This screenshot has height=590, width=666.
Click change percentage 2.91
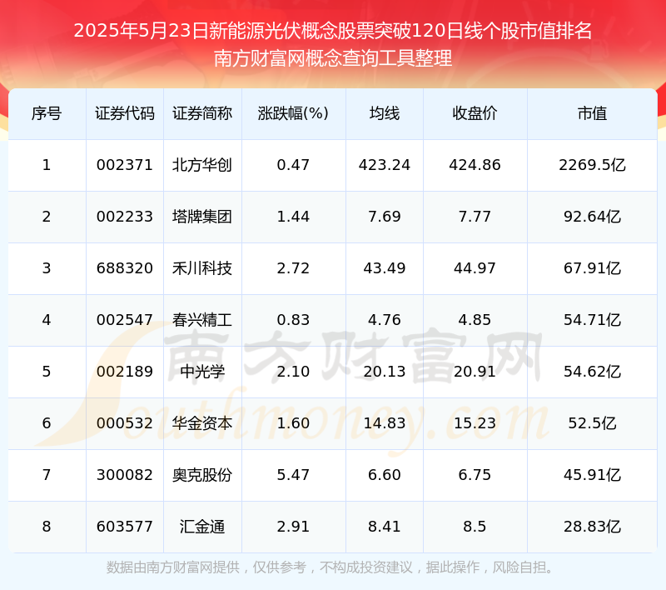[x=293, y=526]
